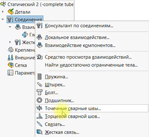Click the spot weld icon for Точечные сварные швы
Viewport: 149px width, 137px height.
click(39, 108)
